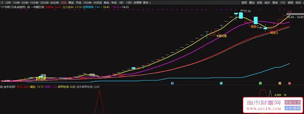Toggle 叠加 overlay mode

(252, 3)
